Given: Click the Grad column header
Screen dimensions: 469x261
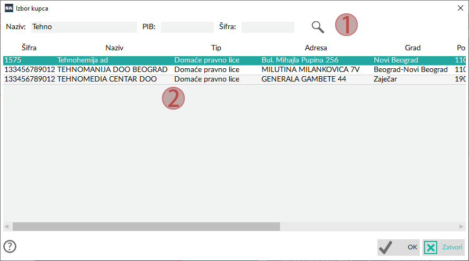Looking at the screenshot, I should (x=413, y=48).
